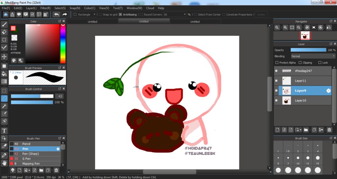The image size is (337, 179).
Task: Delete layer using the Layer panel trash icon
Action: point(329,130)
